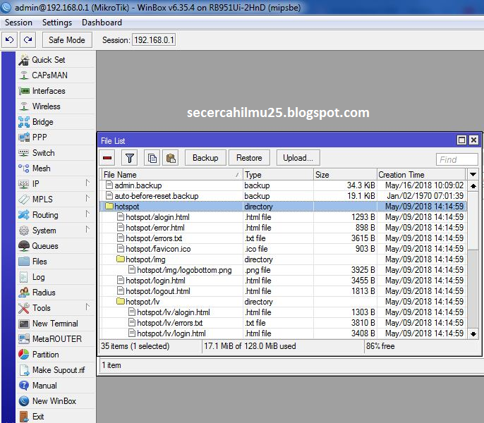This screenshot has height=423, width=484.
Task: Open the Session menu
Action: 18,23
